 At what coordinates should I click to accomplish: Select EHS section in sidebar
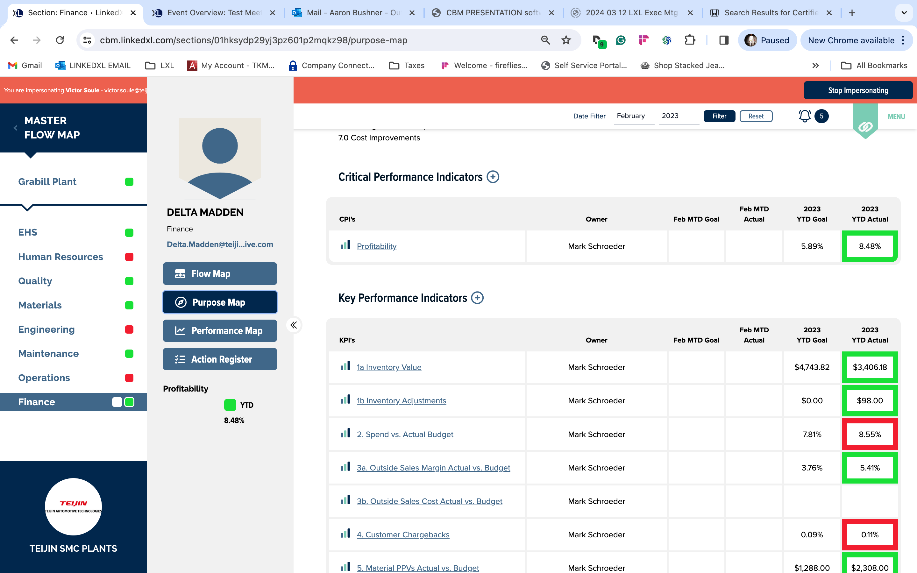[x=28, y=232]
